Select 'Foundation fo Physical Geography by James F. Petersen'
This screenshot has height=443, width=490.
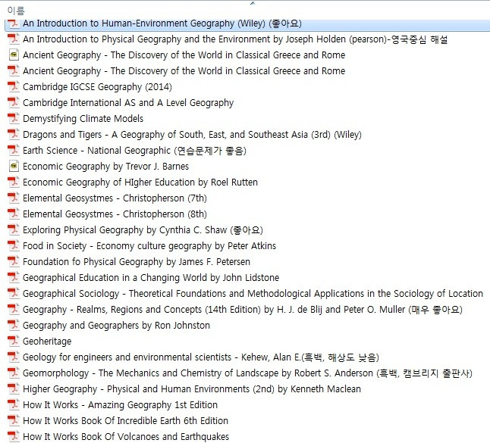(137, 262)
